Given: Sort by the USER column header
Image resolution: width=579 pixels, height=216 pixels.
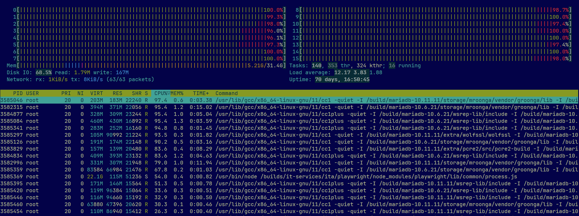Looking at the screenshot, I should pyautogui.click(x=32, y=93).
